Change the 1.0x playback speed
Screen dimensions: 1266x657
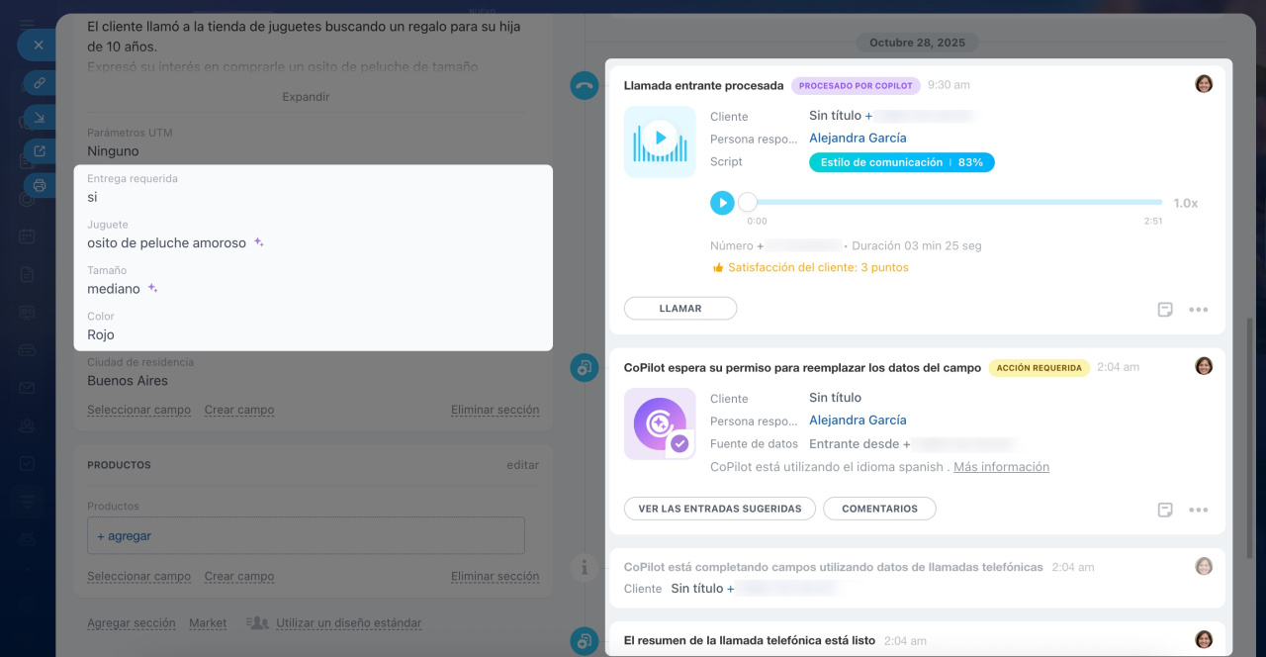1185,203
